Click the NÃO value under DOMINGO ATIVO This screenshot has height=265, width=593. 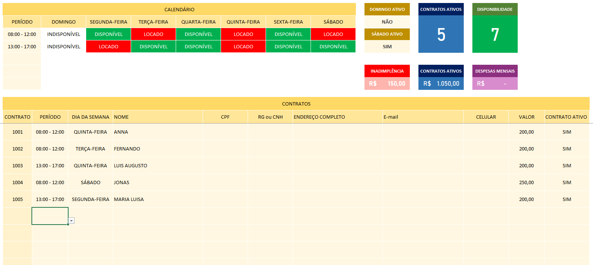387,22
